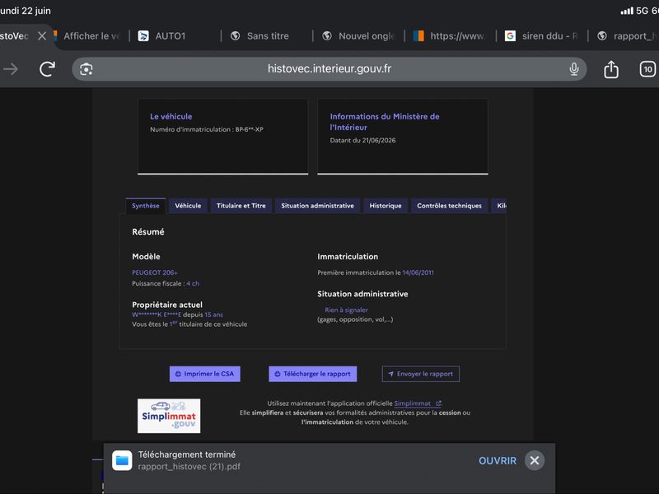The image size is (659, 494).
Task: Click the Rien à signaler text
Action: click(x=346, y=310)
